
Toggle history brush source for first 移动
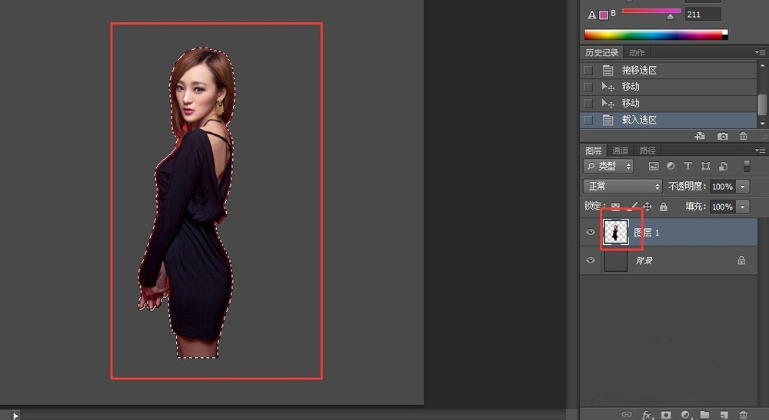588,87
